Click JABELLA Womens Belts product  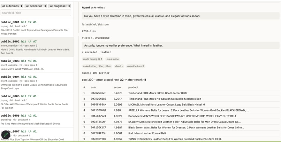[x=189, y=110]
